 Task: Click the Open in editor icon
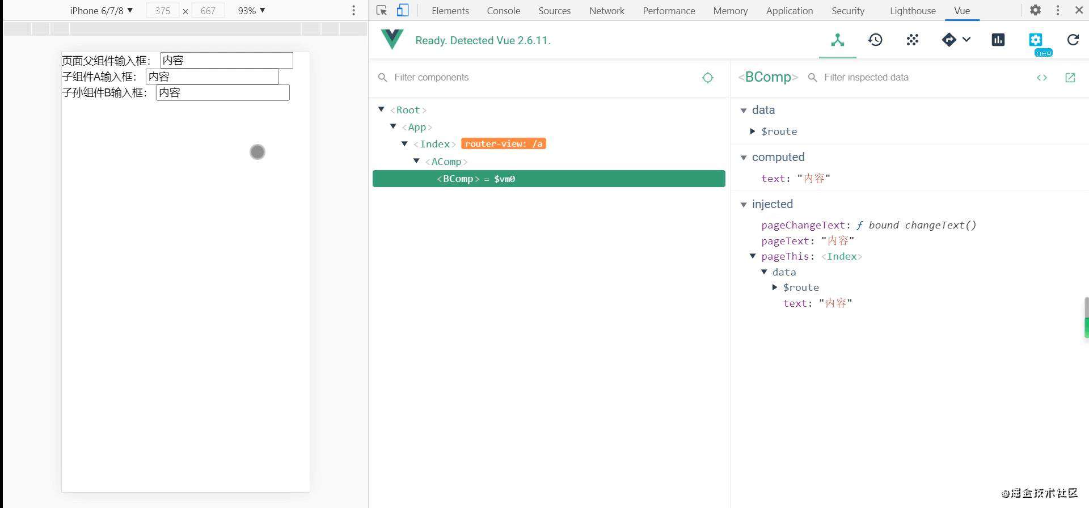coord(1070,78)
